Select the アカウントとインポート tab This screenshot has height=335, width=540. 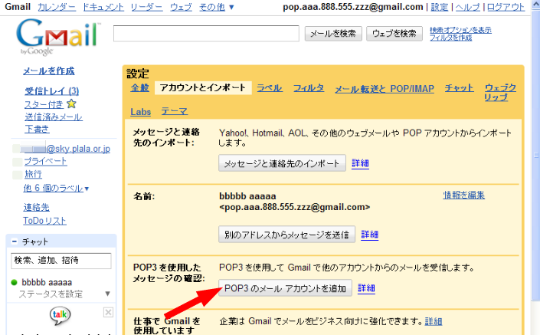[203, 87]
